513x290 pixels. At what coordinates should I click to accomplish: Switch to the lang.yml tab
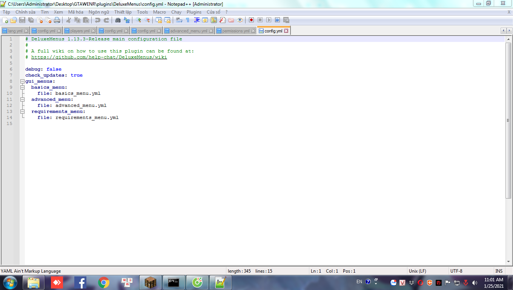15,31
